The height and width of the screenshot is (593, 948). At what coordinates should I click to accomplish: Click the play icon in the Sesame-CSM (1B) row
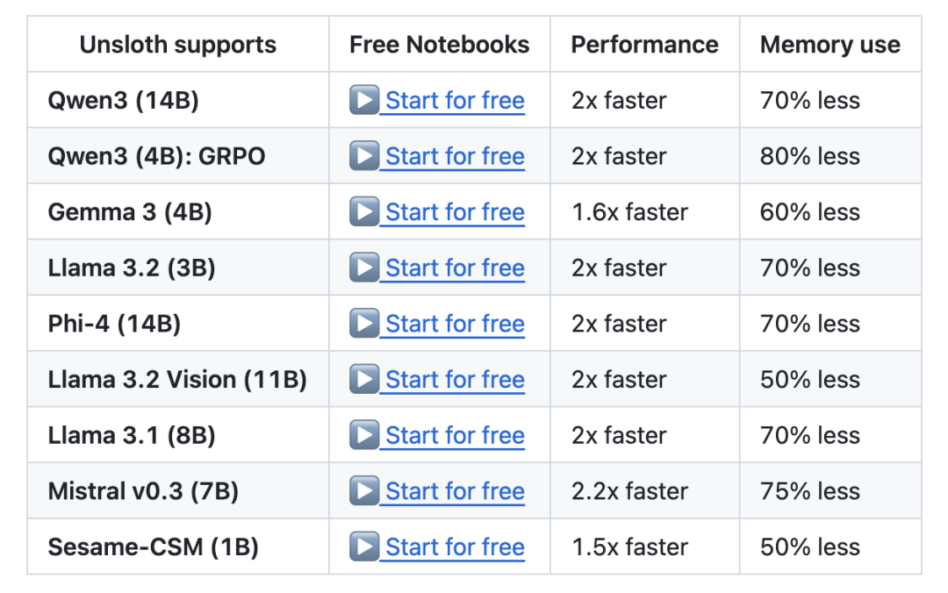point(364,547)
